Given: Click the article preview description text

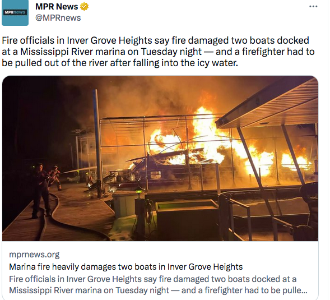Looking at the screenshot, I should 158,285.
